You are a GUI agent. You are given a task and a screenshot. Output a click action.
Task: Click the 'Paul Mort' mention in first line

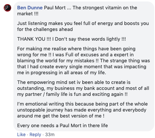click(55, 8)
